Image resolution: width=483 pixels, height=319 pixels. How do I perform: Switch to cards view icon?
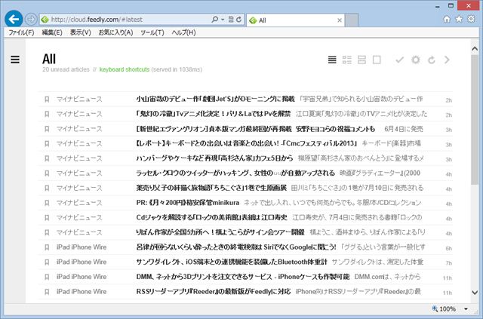(361, 60)
